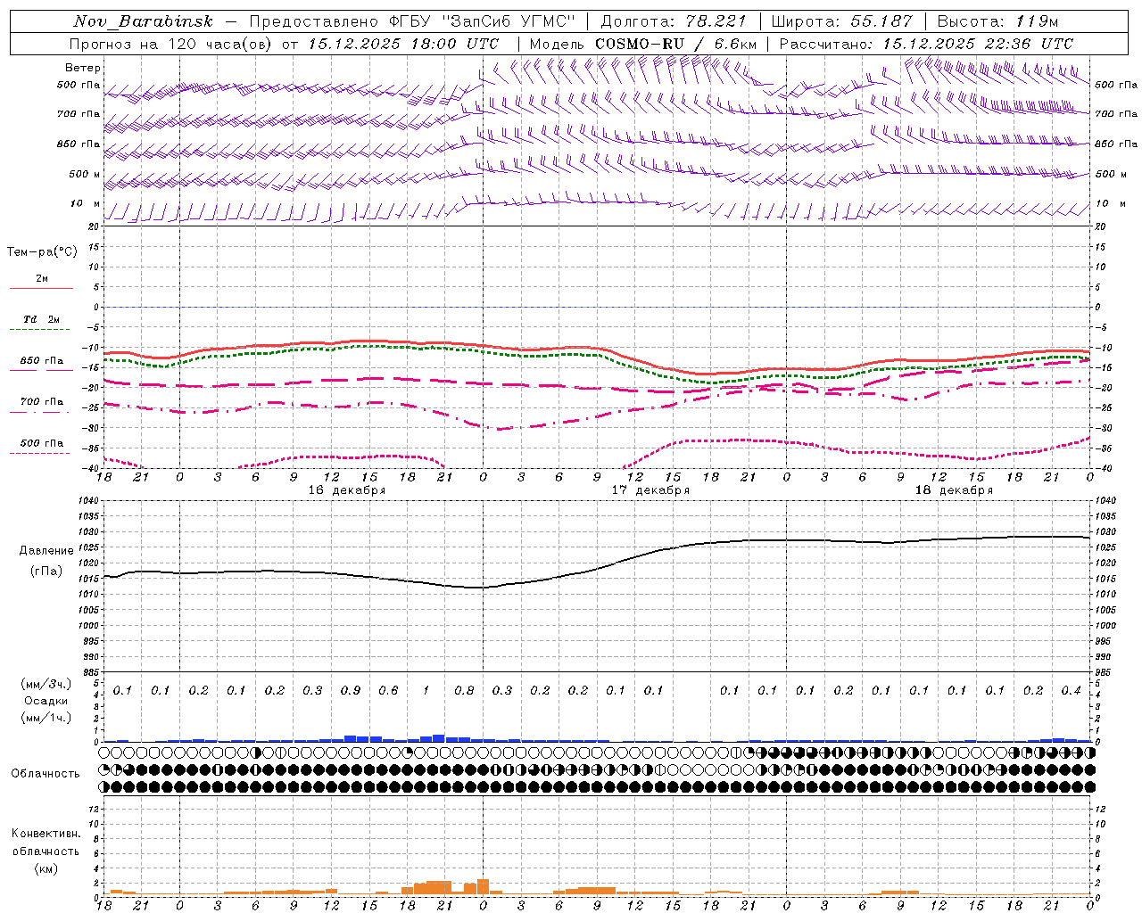Click the Nov_Barabinsk station title
Screen dimensions: 1142x913
pyautogui.click(x=143, y=21)
